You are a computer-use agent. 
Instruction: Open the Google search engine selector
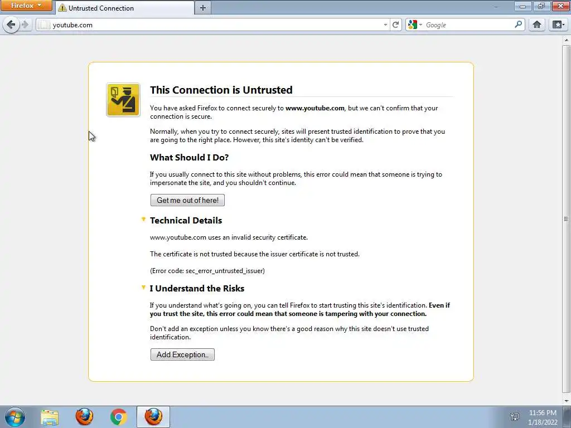click(x=415, y=25)
